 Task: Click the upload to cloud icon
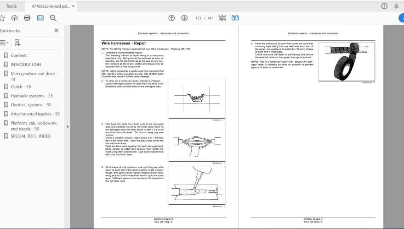pyautogui.click(x=14, y=18)
